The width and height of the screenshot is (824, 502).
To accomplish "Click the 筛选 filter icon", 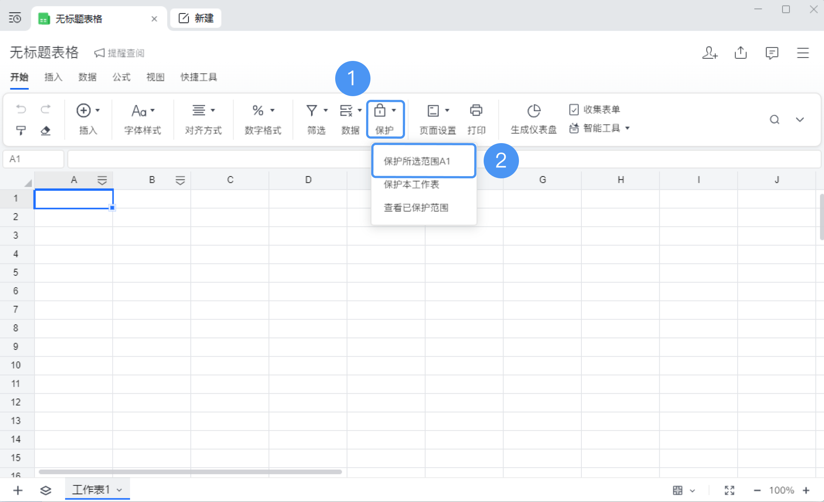I will [x=312, y=110].
